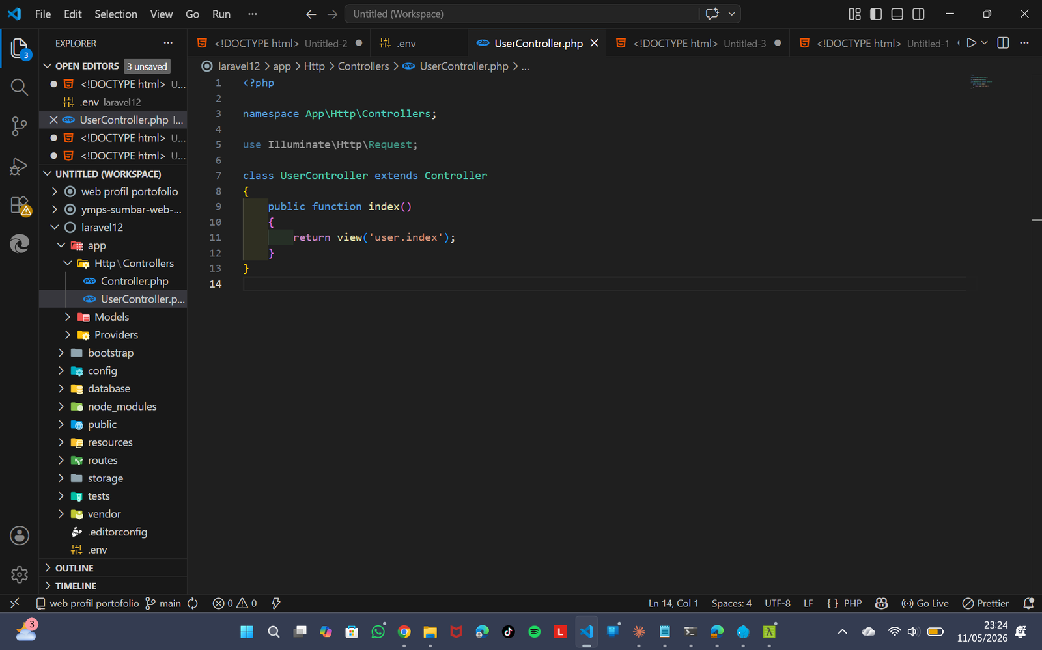Open Spotify from the Windows taskbar

tap(534, 631)
